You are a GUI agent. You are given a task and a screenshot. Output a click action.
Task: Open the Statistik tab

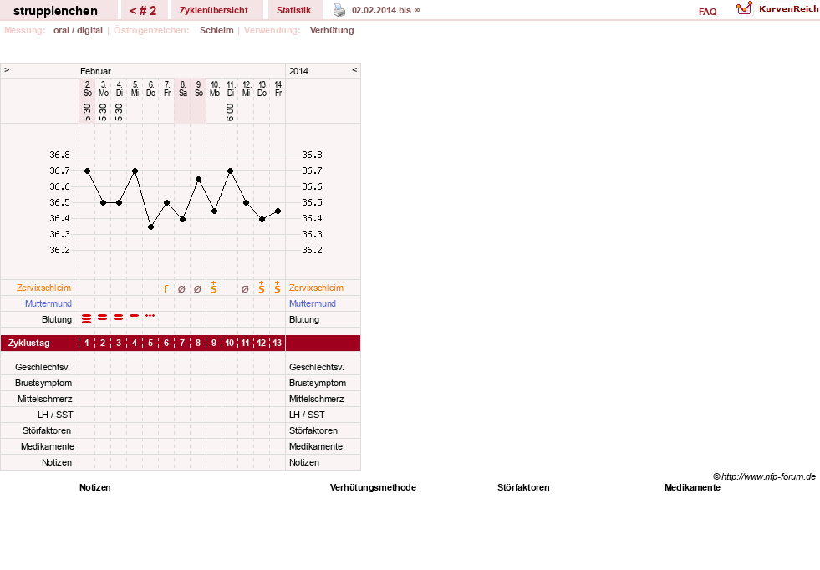tap(294, 10)
